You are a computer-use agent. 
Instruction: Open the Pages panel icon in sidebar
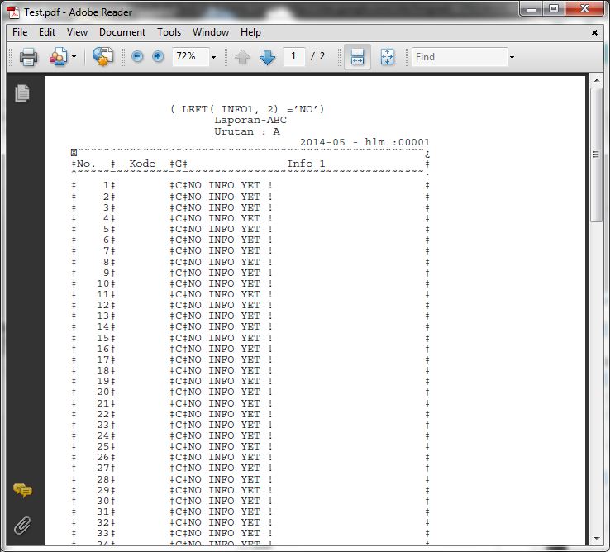pyautogui.click(x=22, y=93)
